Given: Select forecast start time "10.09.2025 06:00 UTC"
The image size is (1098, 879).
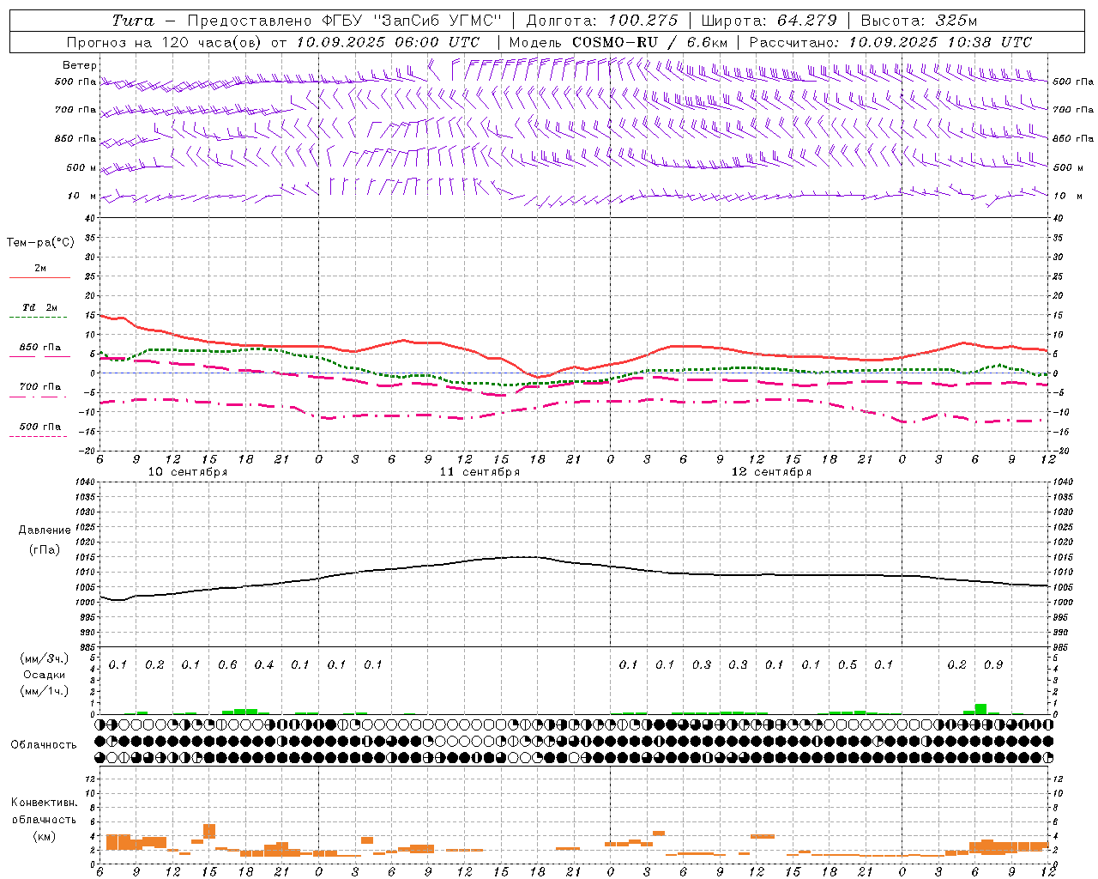Looking at the screenshot, I should click(x=388, y=42).
